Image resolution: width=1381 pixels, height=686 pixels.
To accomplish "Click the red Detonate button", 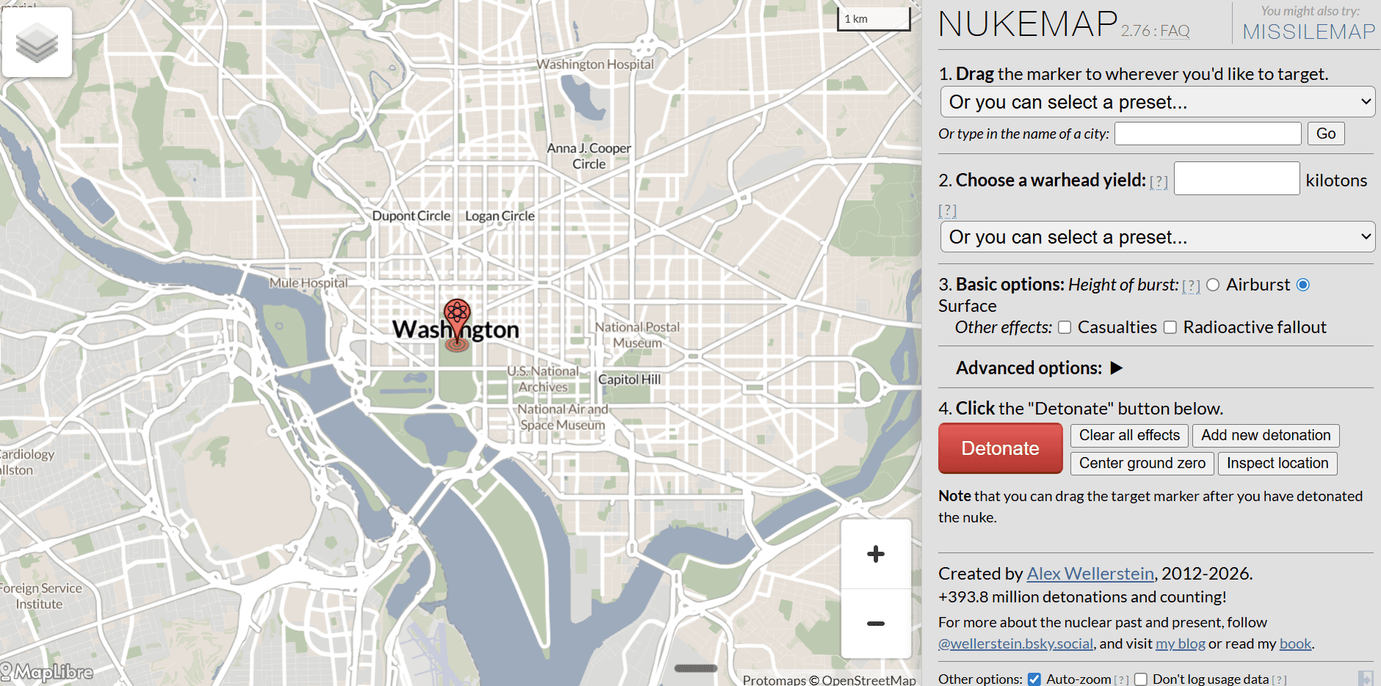I will pyautogui.click(x=1000, y=448).
